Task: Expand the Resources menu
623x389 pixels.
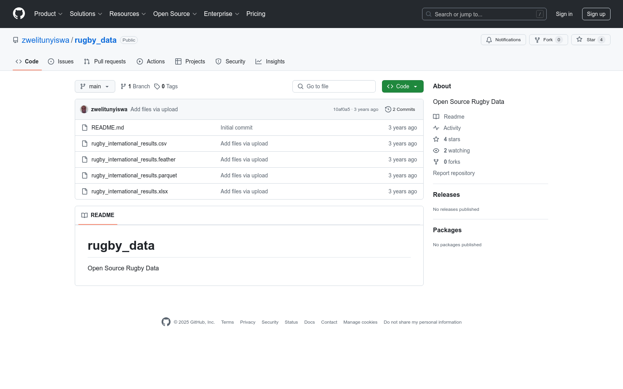Action: click(128, 14)
